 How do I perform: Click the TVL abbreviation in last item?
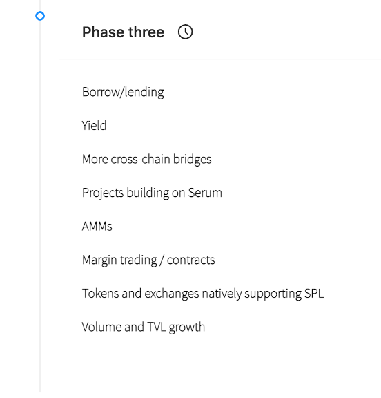(x=157, y=327)
